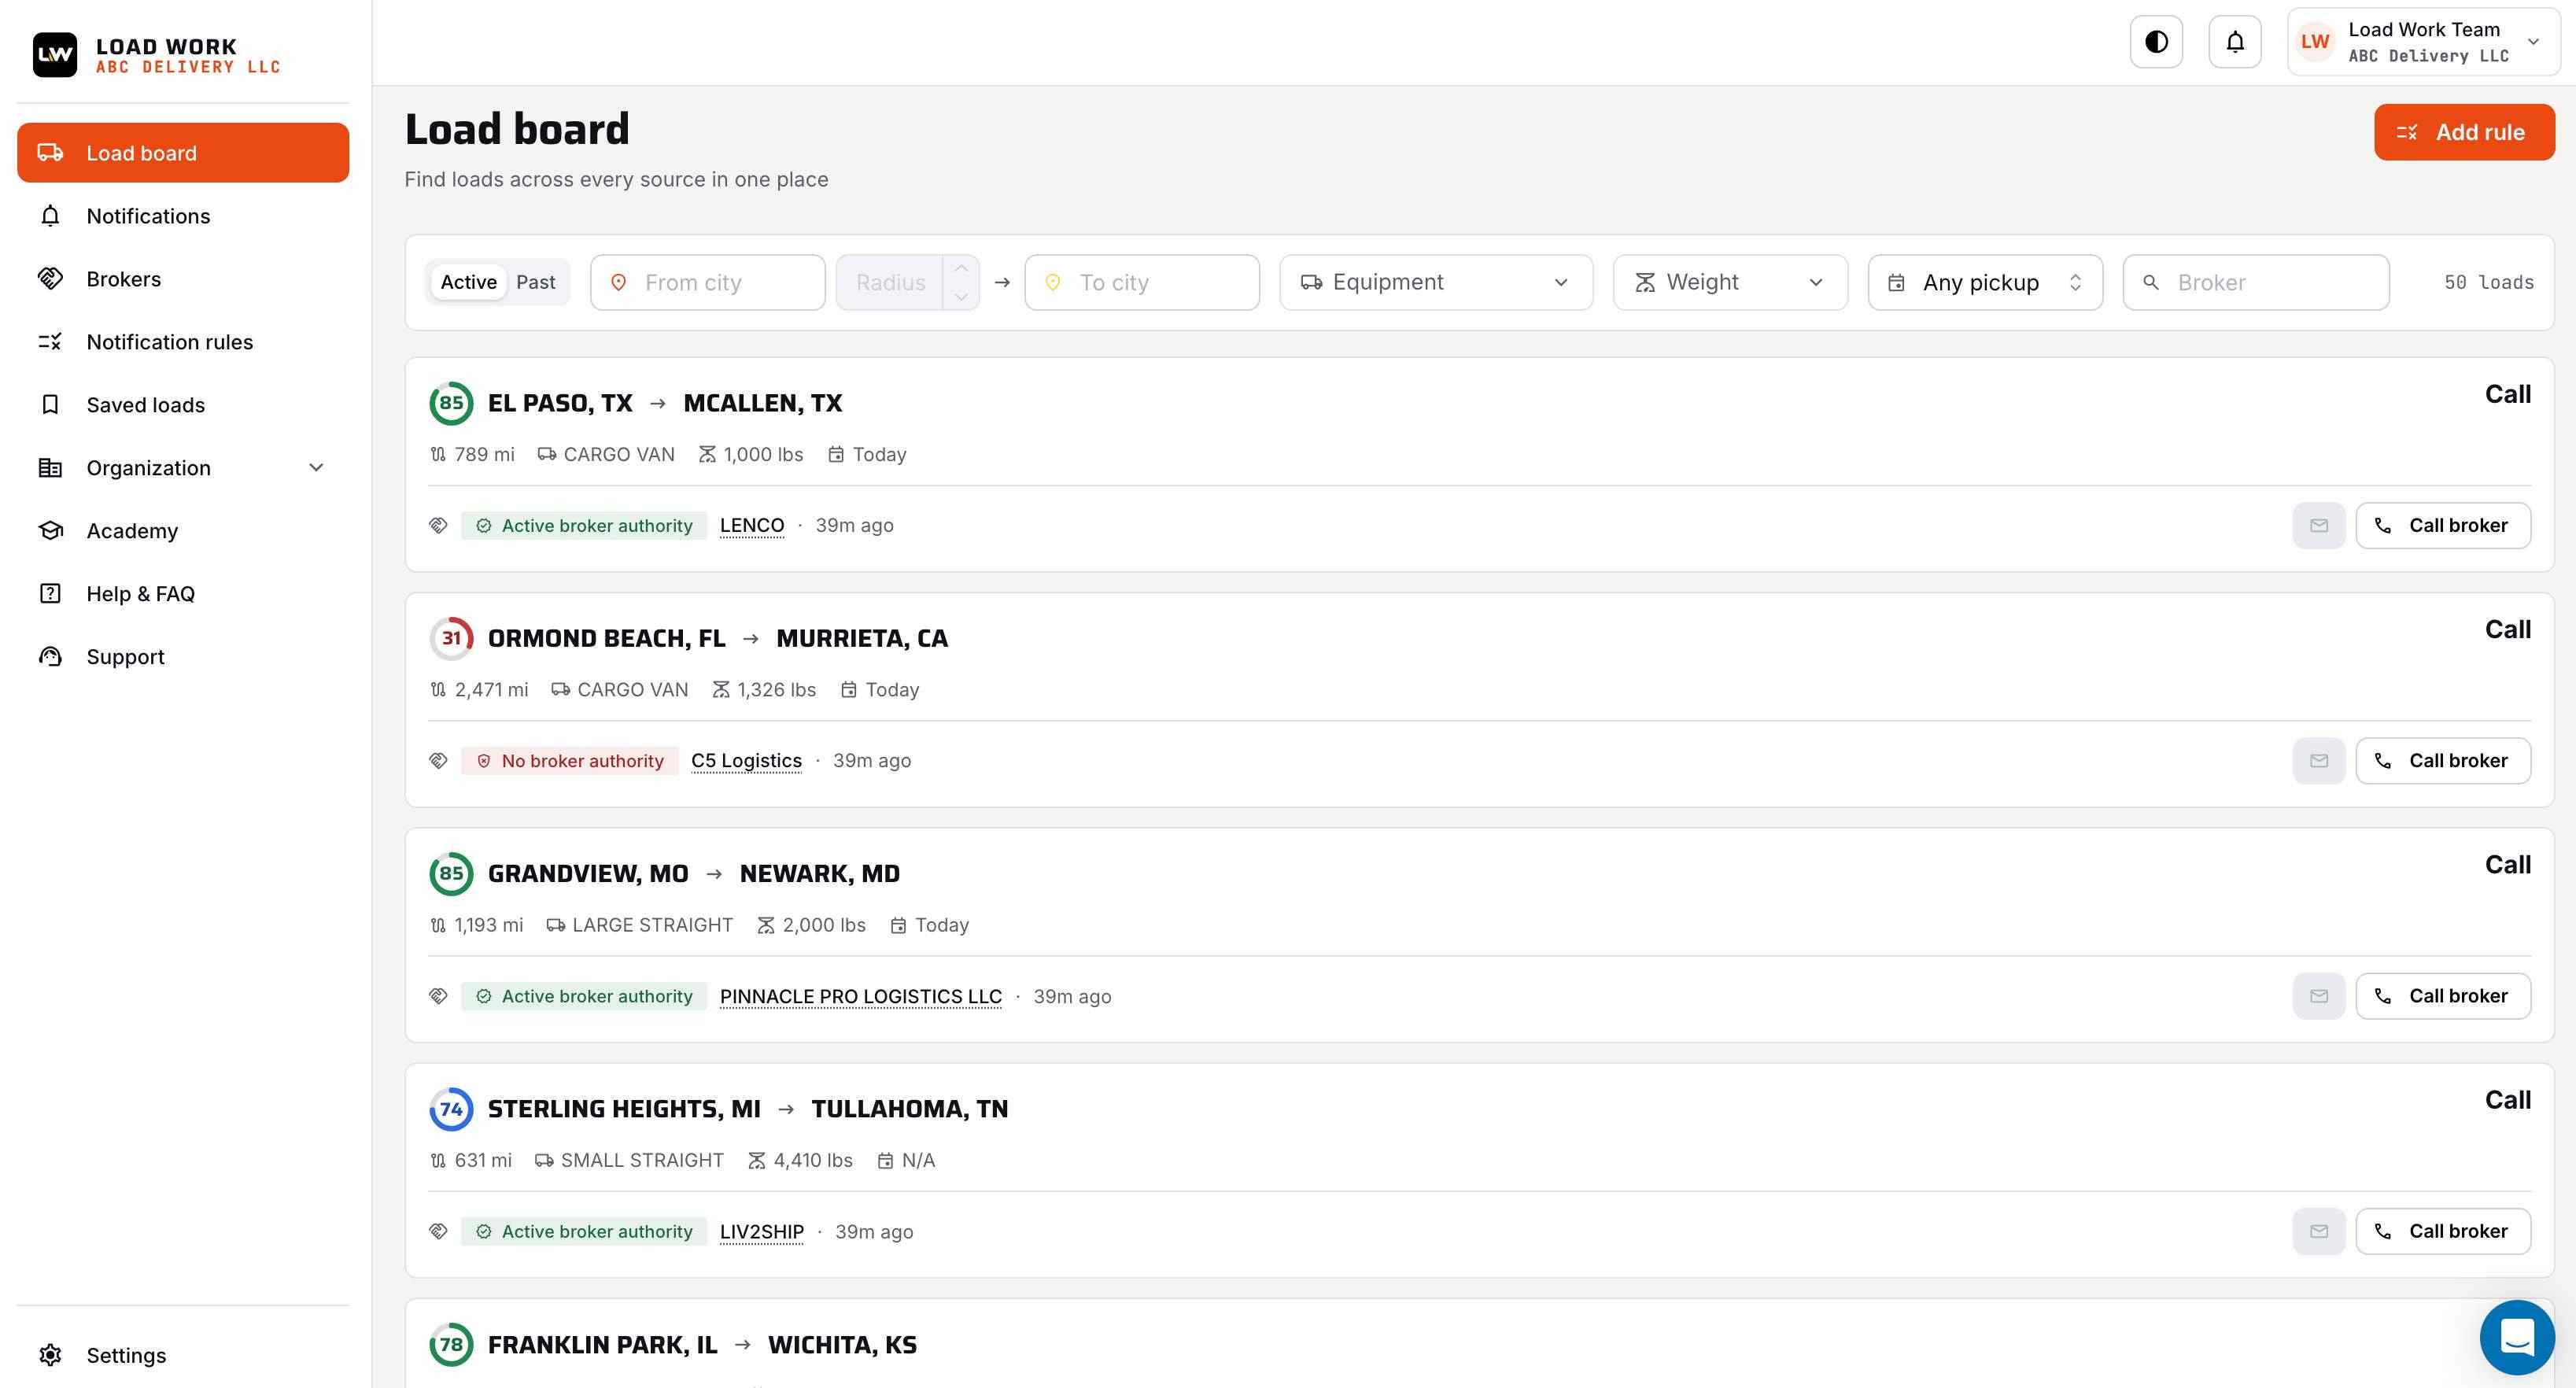Open PINNACLE PRO LOGISTICS LLC broker link
The image size is (2576, 1388).
coord(860,997)
